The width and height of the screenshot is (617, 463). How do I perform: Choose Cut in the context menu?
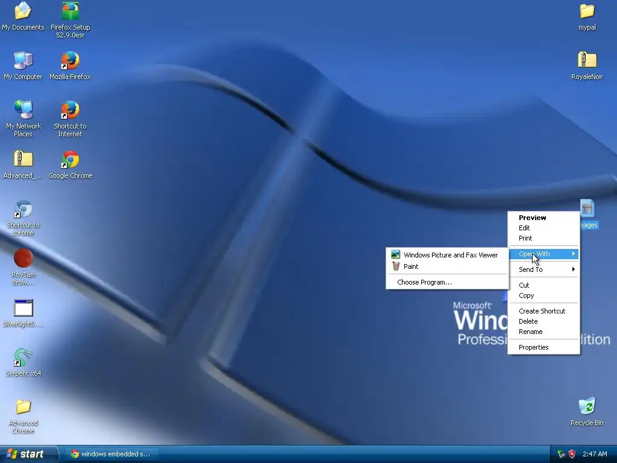[x=543, y=285]
